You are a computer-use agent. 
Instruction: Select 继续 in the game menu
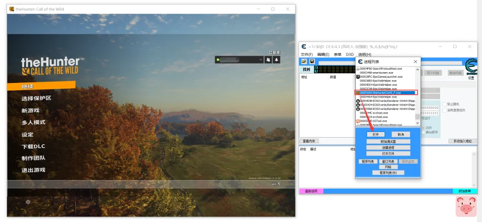(x=28, y=86)
